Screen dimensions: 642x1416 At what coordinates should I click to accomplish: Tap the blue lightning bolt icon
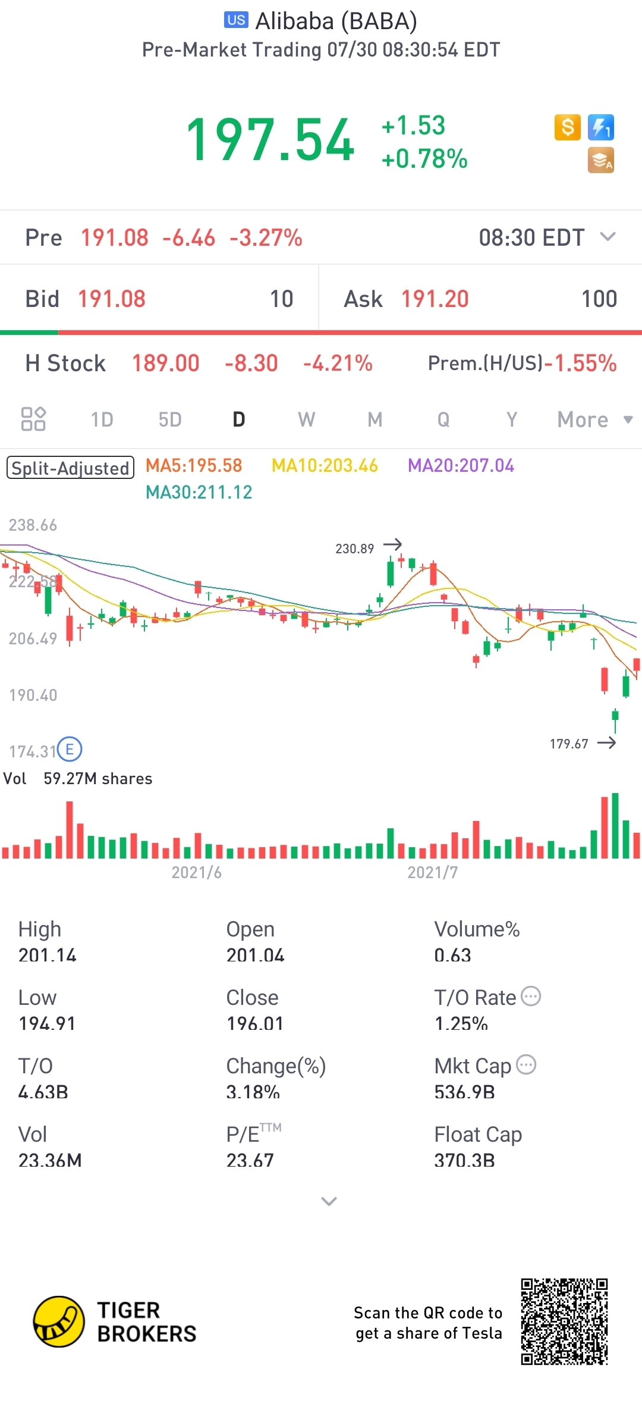601,127
